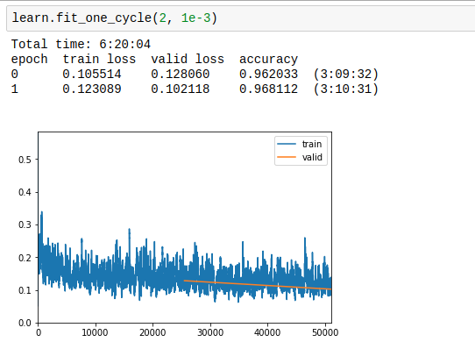Click the orange valid line swatch in the legend

pos(287,157)
